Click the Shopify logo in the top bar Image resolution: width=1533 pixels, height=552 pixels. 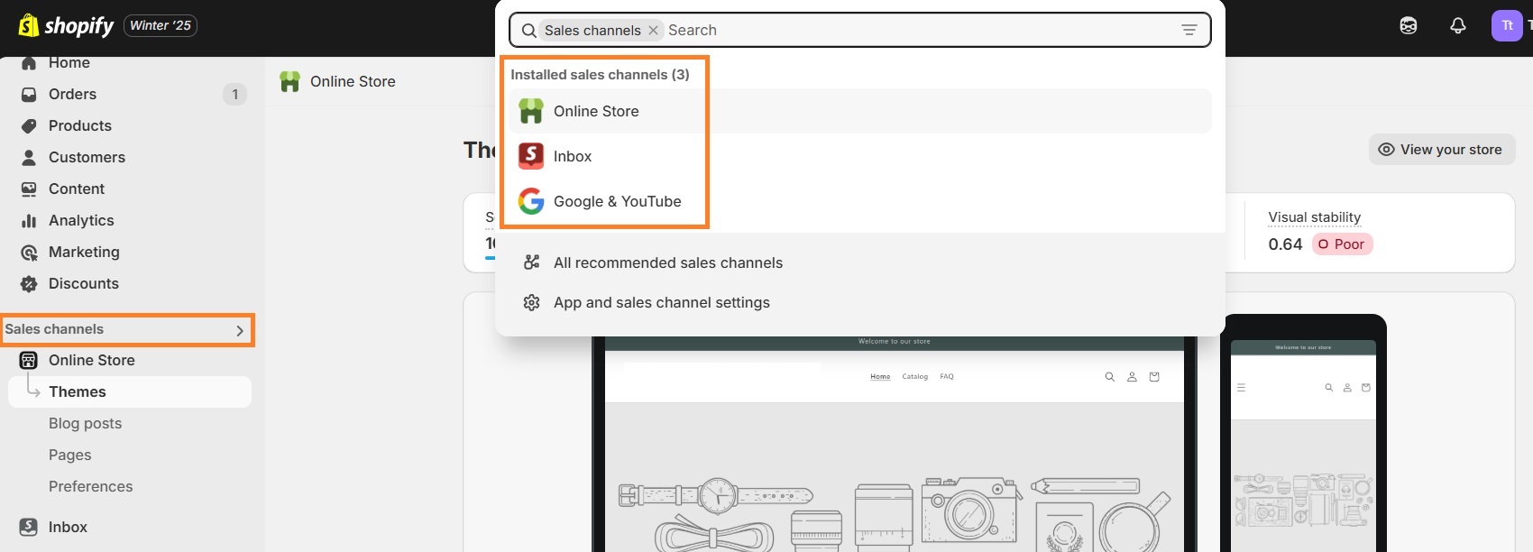pyautogui.click(x=66, y=25)
